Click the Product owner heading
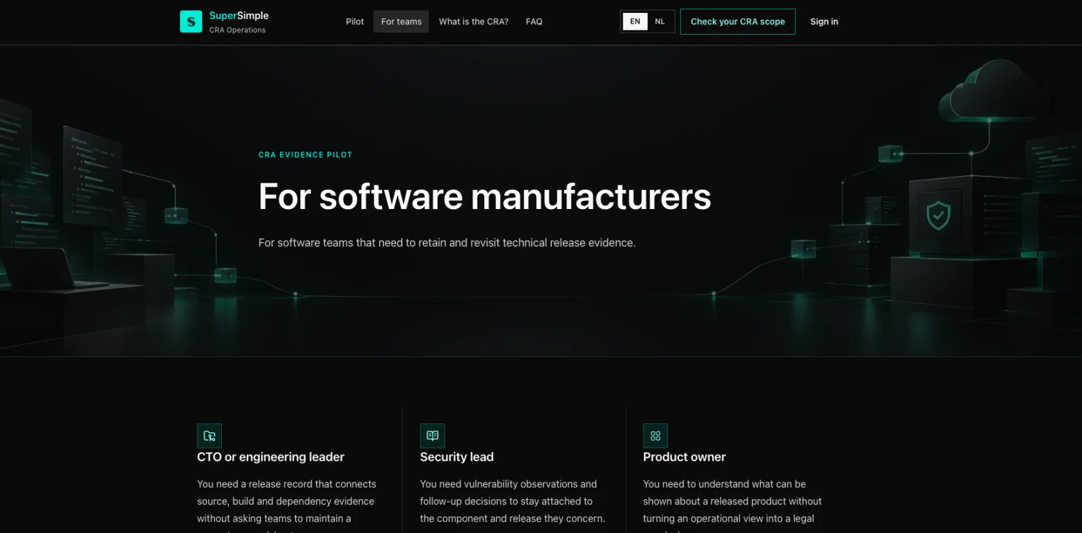This screenshot has height=533, width=1082. (684, 457)
